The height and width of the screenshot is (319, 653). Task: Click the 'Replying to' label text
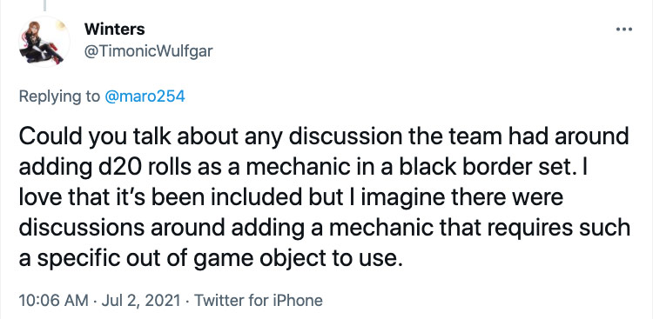click(59, 96)
